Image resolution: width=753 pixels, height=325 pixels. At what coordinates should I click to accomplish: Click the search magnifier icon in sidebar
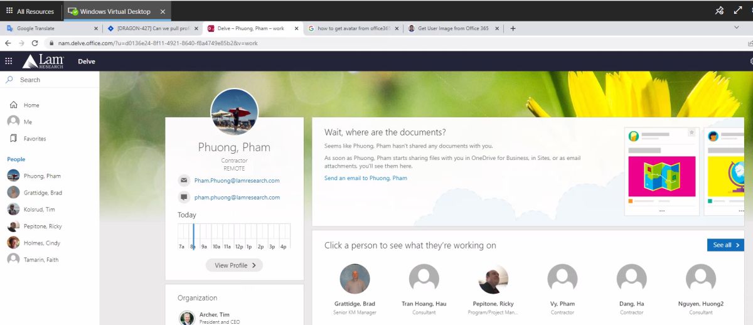(x=9, y=80)
